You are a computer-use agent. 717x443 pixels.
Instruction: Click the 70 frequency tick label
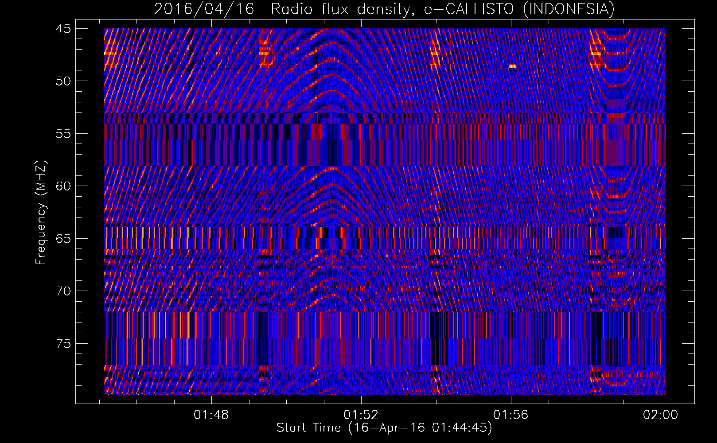click(x=63, y=291)
